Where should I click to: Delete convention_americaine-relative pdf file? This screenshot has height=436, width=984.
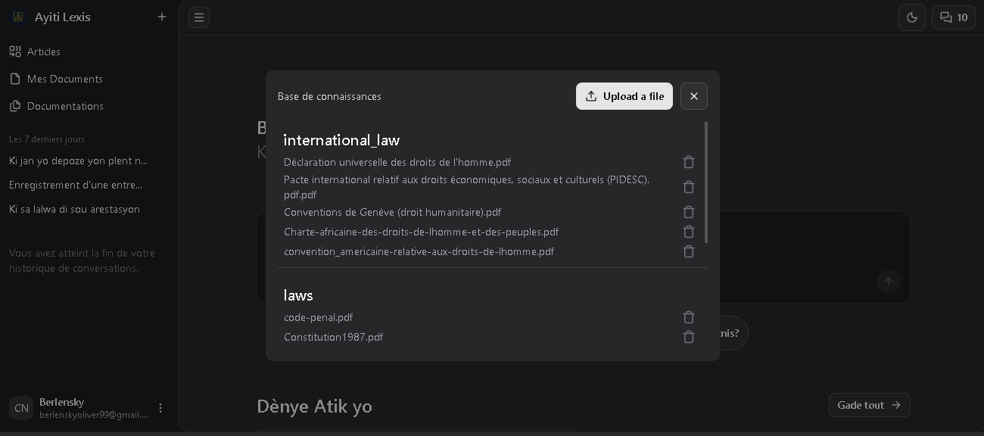pyautogui.click(x=688, y=251)
